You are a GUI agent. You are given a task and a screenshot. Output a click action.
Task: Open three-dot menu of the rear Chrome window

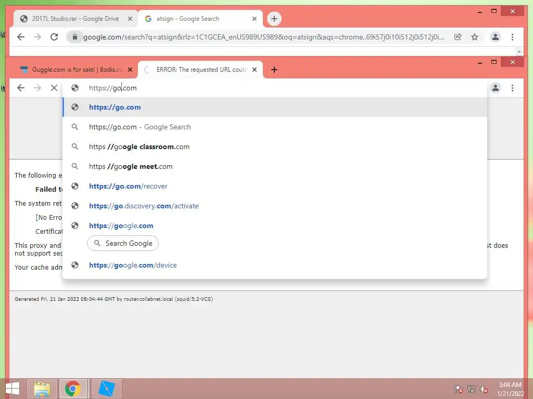point(512,37)
